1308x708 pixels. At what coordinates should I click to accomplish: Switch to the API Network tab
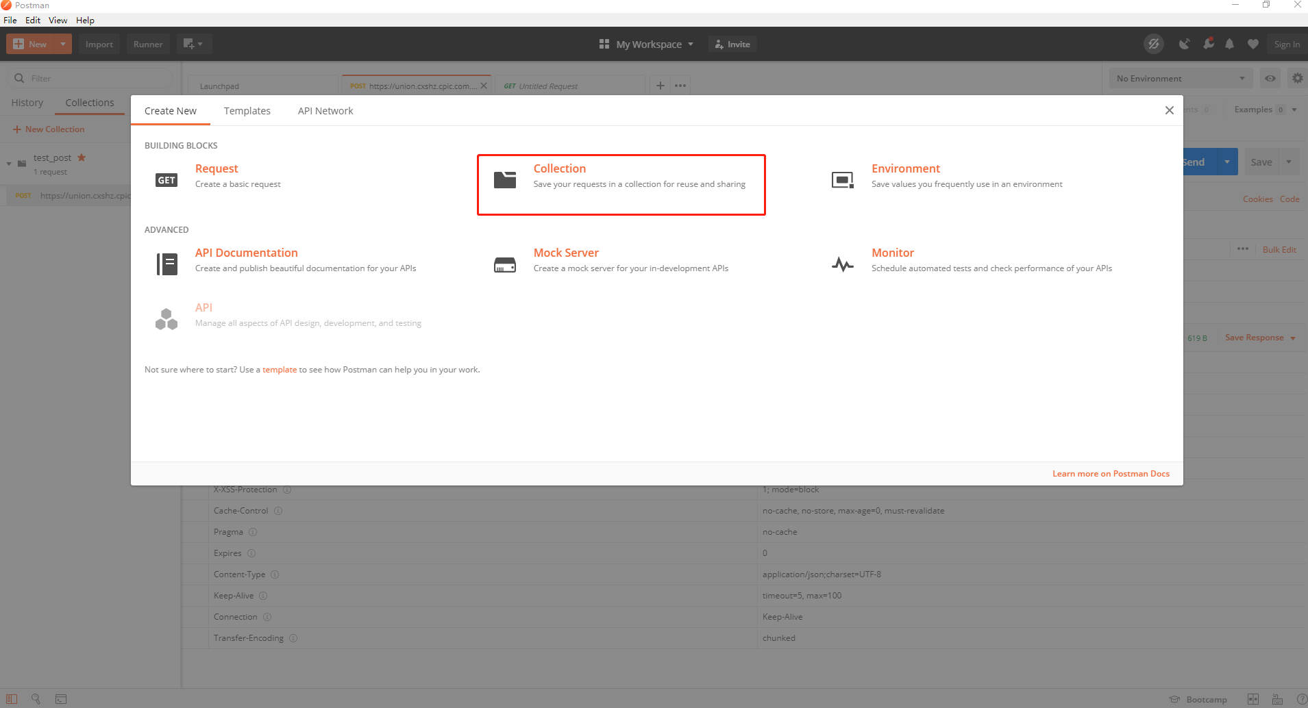[x=325, y=111]
